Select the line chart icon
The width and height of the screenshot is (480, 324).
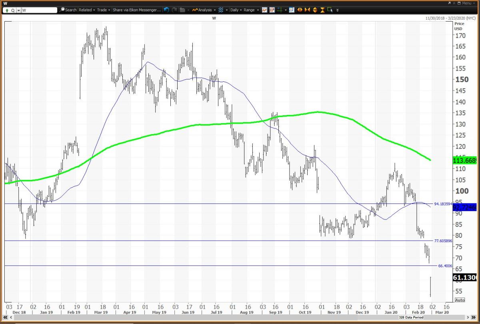pos(265,10)
